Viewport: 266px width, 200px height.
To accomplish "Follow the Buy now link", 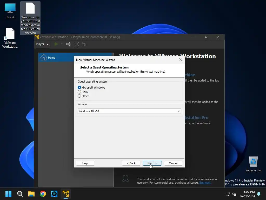I will coord(205,183).
